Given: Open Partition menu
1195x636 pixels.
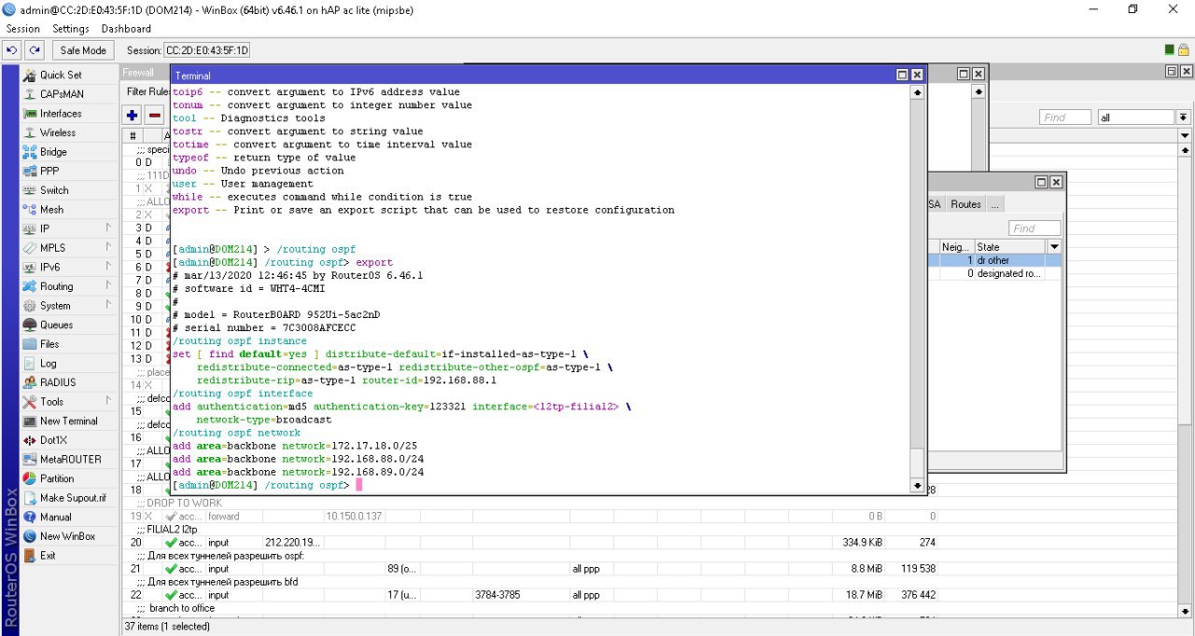Looking at the screenshot, I should pos(57,478).
